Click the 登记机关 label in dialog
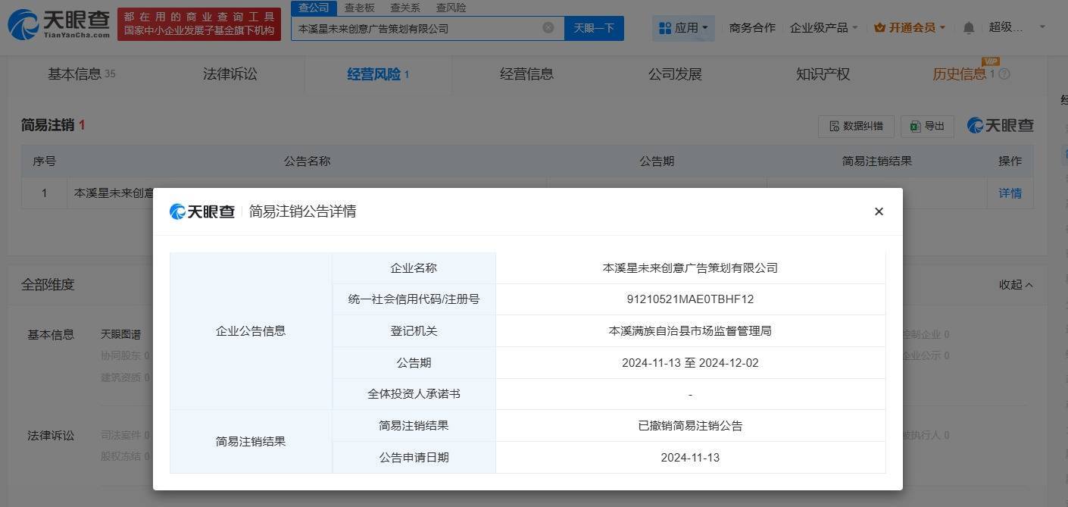 (x=414, y=331)
